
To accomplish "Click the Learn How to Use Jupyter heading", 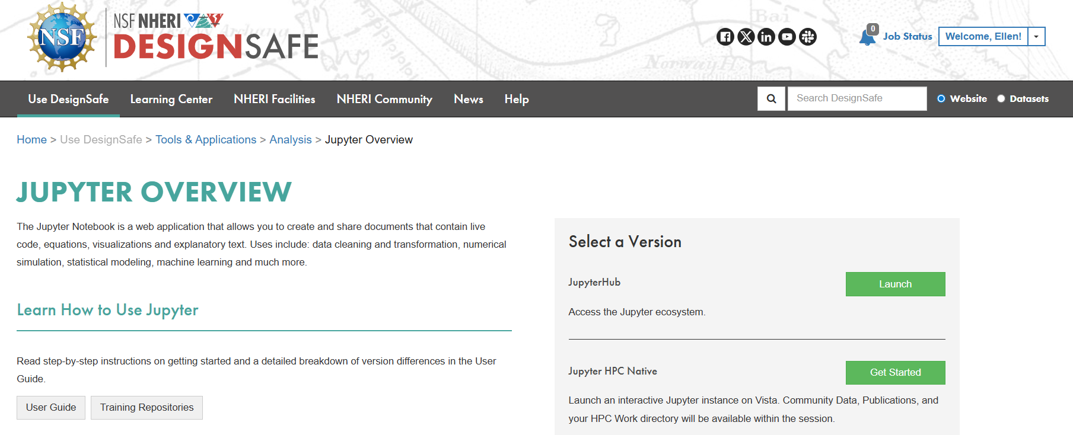I will pyautogui.click(x=107, y=311).
